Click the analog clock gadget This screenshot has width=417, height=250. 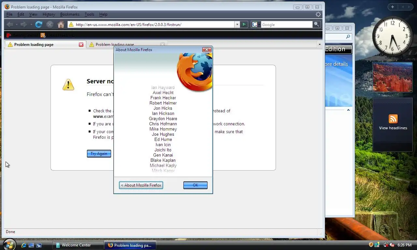[392, 36]
